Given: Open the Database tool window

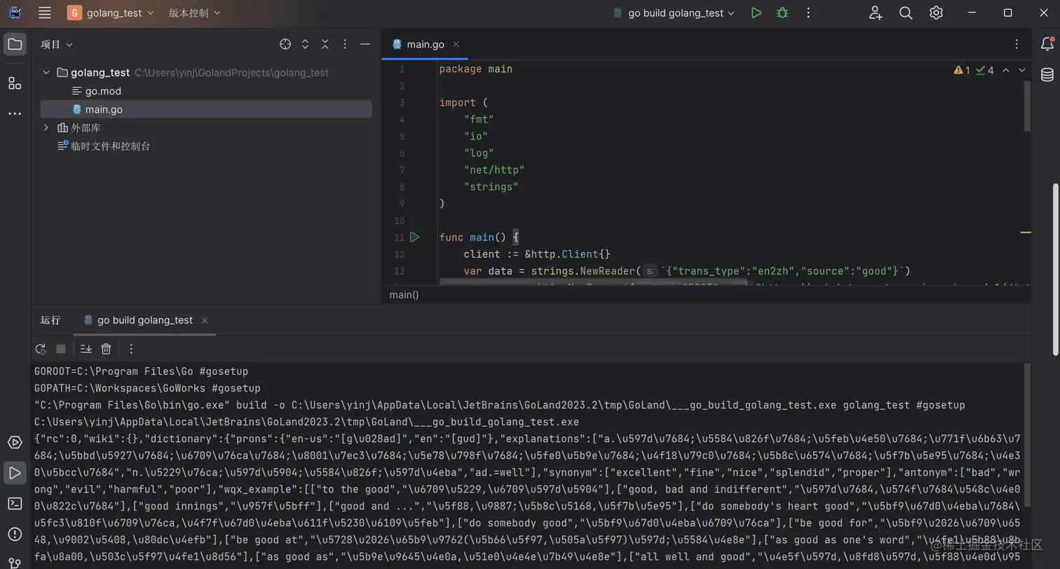Looking at the screenshot, I should click(x=1047, y=75).
